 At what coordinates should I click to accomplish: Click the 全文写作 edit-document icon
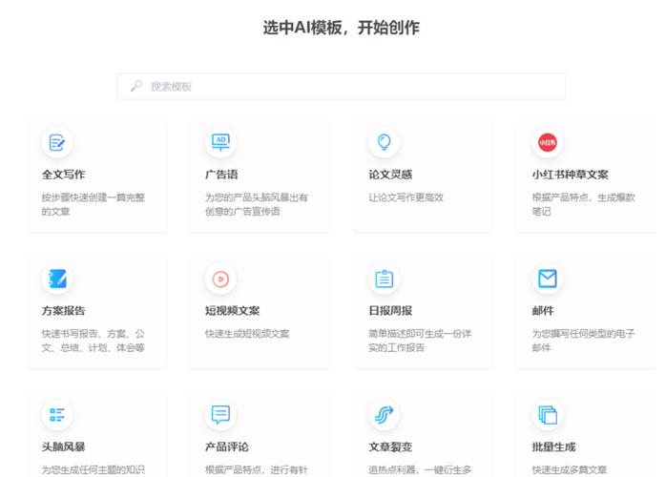(57, 143)
